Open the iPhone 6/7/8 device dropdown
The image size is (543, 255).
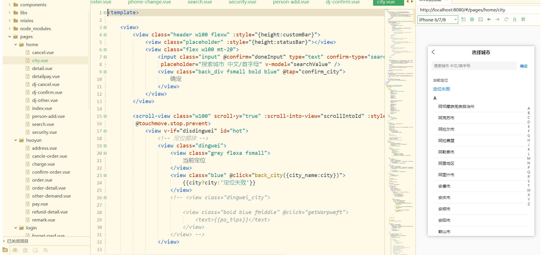438,20
